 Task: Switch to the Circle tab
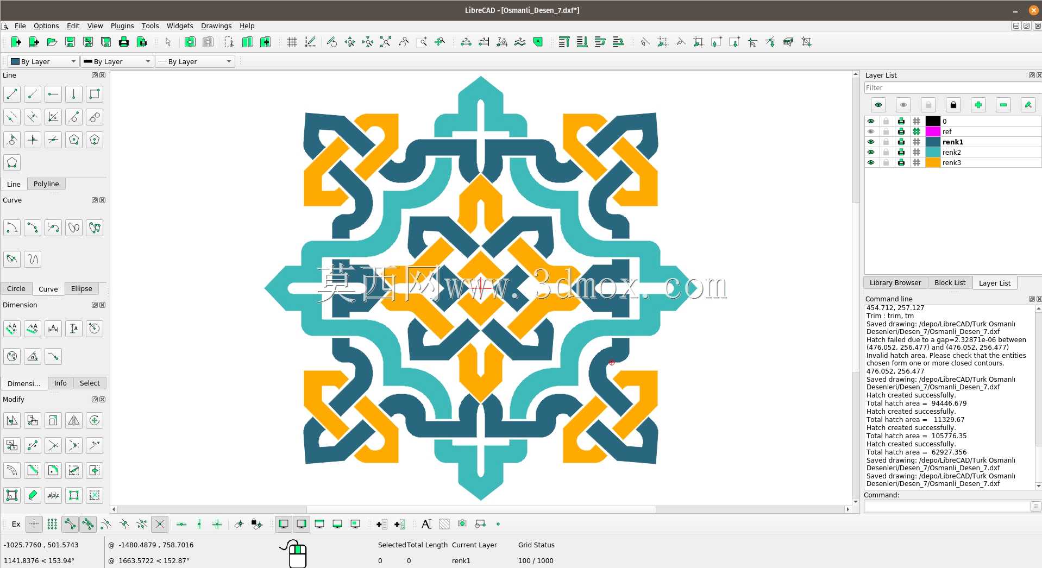16,289
